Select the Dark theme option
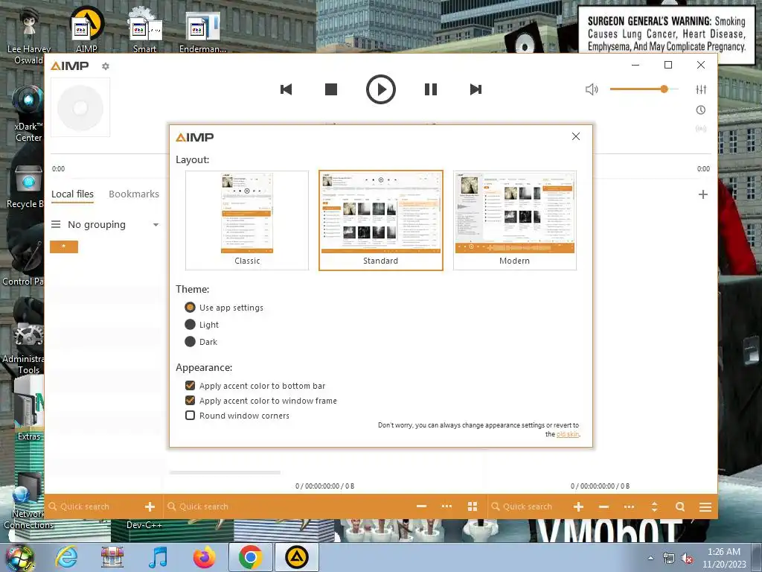The width and height of the screenshot is (762, 572). pos(201,342)
